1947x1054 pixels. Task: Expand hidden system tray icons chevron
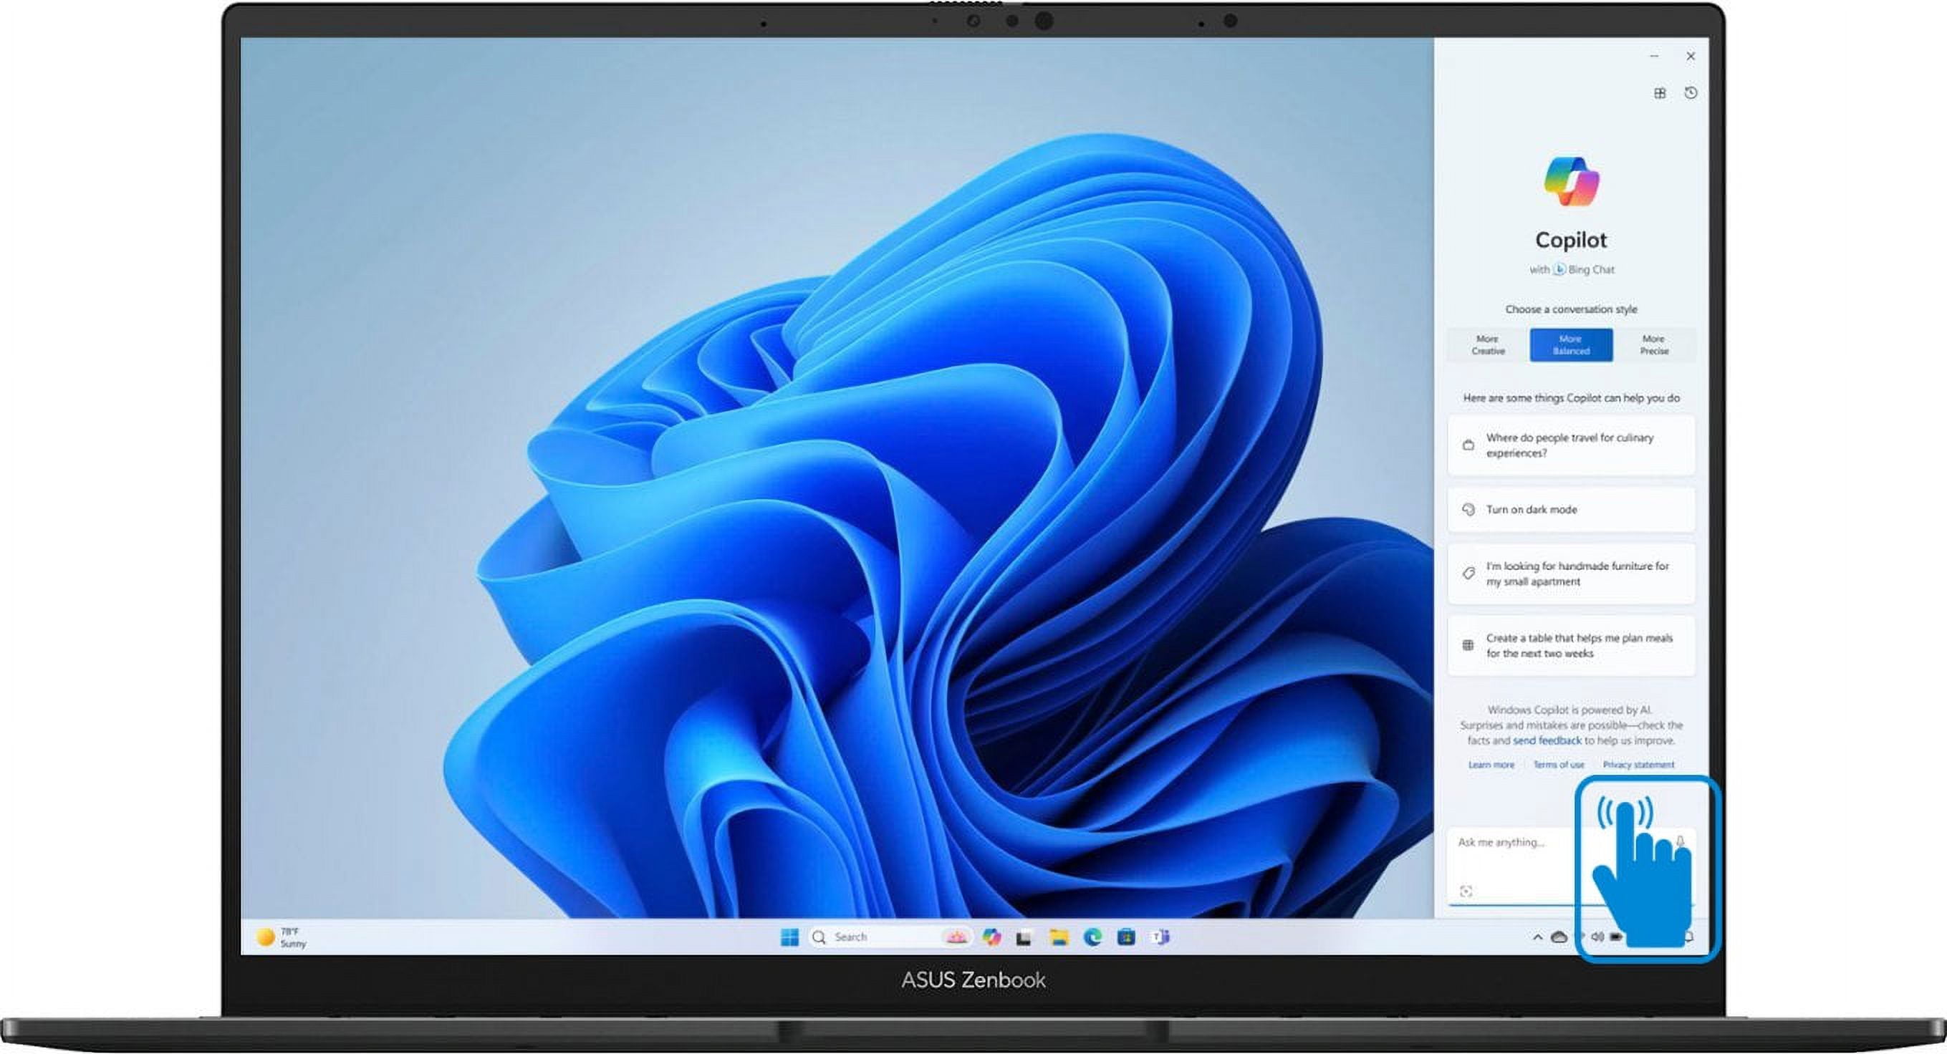(x=1537, y=937)
